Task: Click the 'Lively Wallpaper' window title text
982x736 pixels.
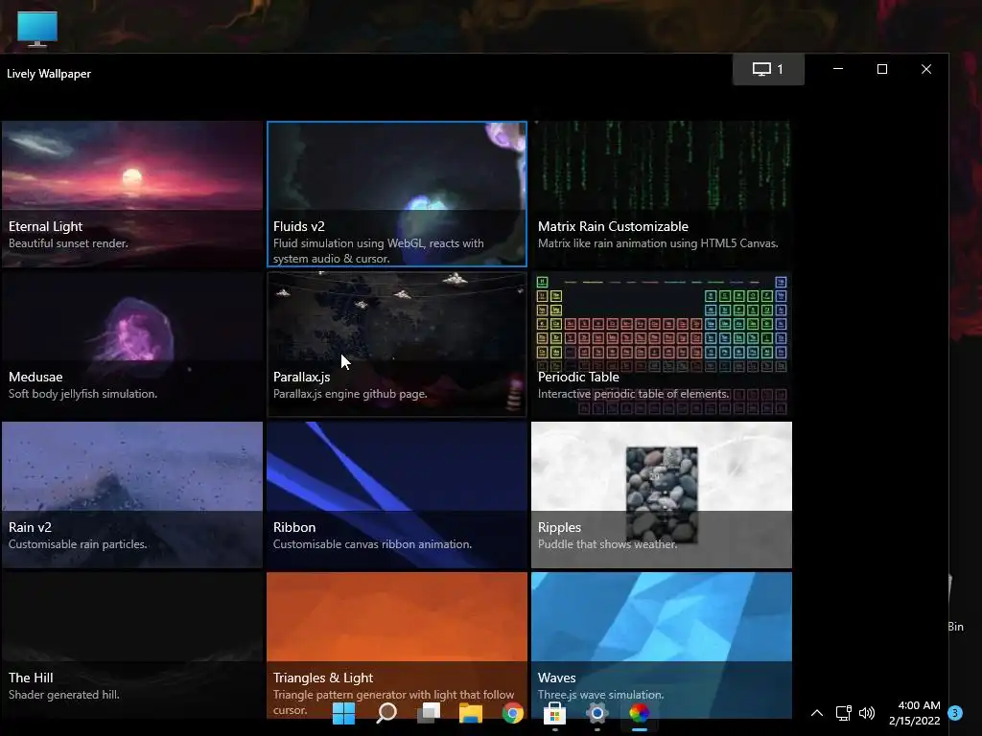Action: tap(49, 74)
